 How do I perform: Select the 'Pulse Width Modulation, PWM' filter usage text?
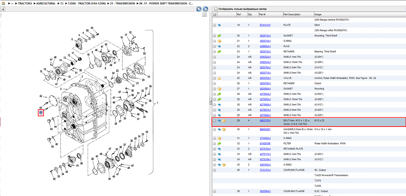pos(330,144)
